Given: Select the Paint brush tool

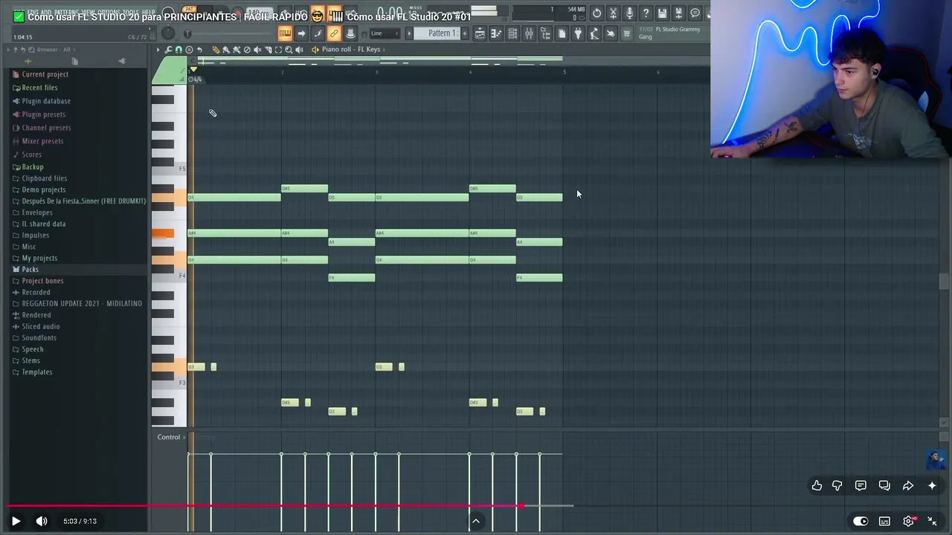Looking at the screenshot, I should point(226,50).
